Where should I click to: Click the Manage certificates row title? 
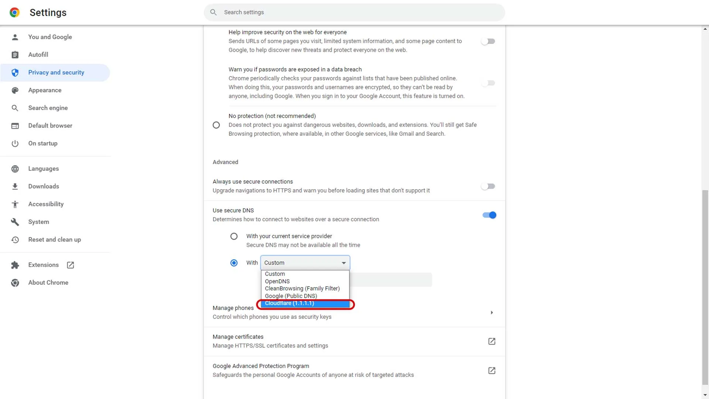tap(238, 337)
